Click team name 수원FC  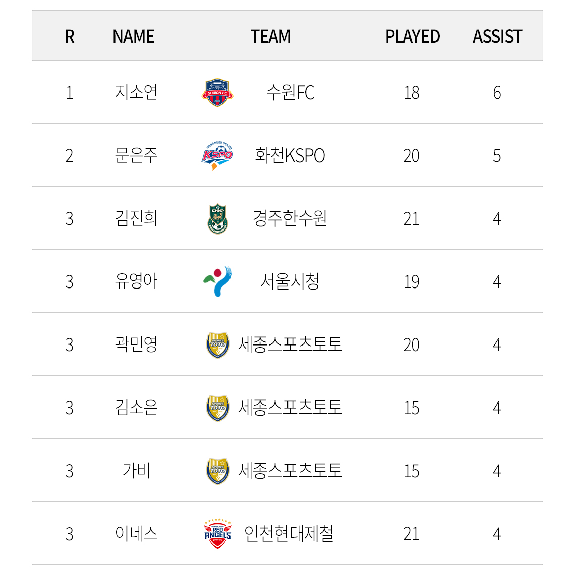pos(290,92)
